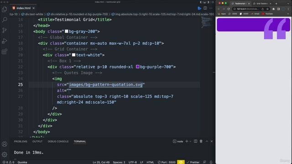
Task: Maximize the panel with the up chevron
Action: point(207,141)
